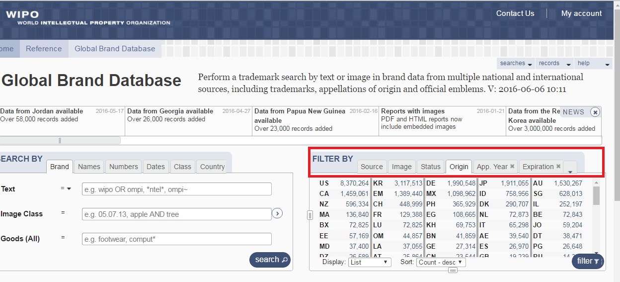Open the searches menu
Viewport: 620px width, 282px height.
(x=516, y=64)
